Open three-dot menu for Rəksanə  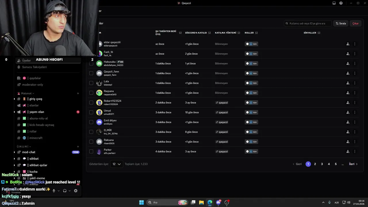pyautogui.click(x=355, y=142)
